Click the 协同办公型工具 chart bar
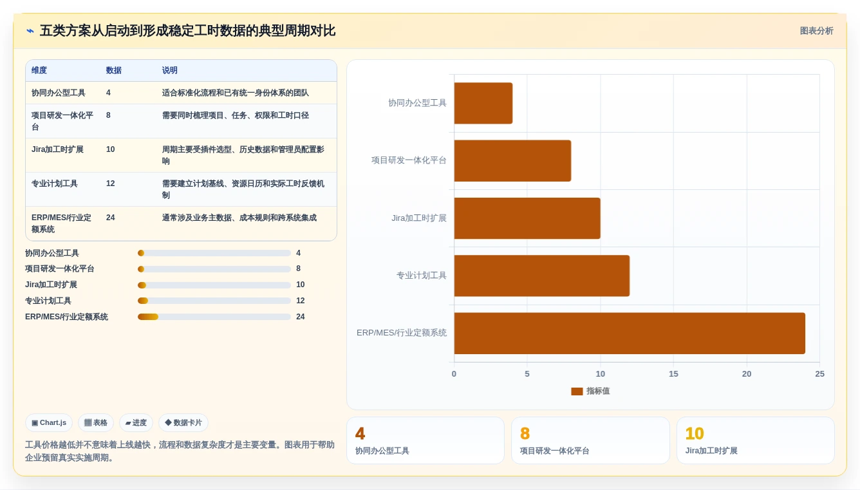This screenshot has height=490, width=860. (x=483, y=103)
